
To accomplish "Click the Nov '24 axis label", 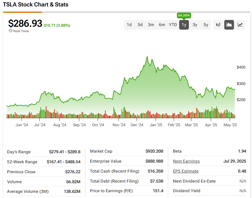I will 119,125.
